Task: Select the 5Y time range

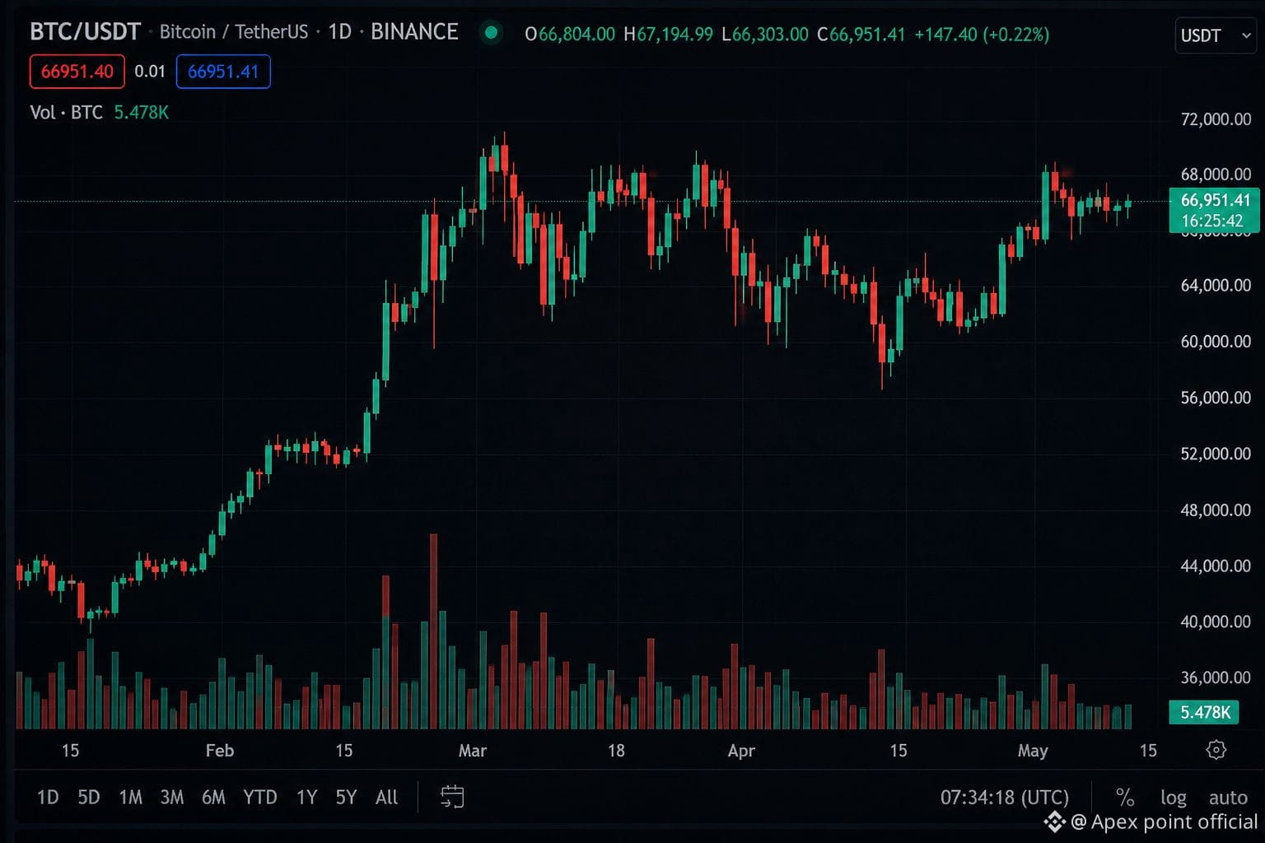Action: click(346, 797)
